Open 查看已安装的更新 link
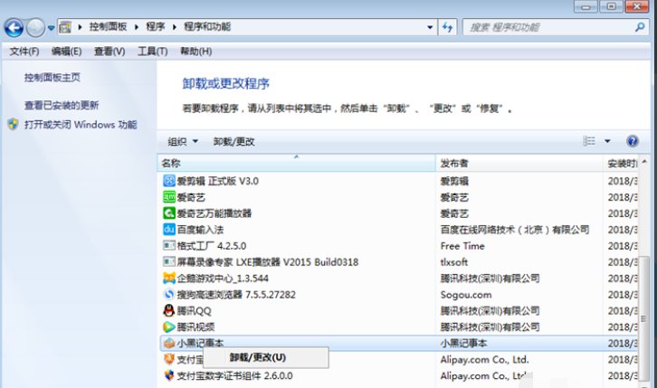 click(x=62, y=106)
